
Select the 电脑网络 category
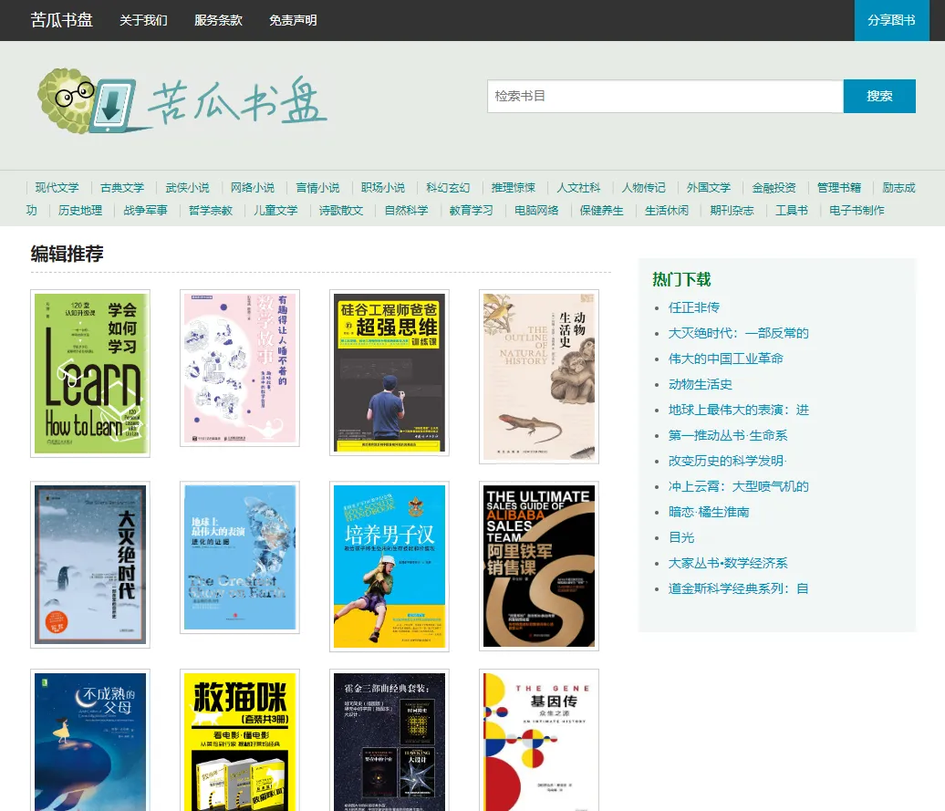pyautogui.click(x=536, y=211)
